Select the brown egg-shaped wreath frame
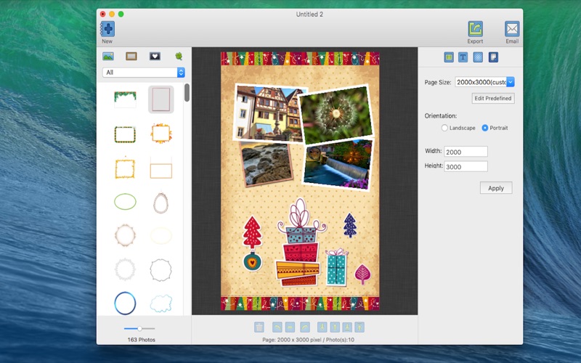Image resolution: width=581 pixels, height=363 pixels. point(161,203)
